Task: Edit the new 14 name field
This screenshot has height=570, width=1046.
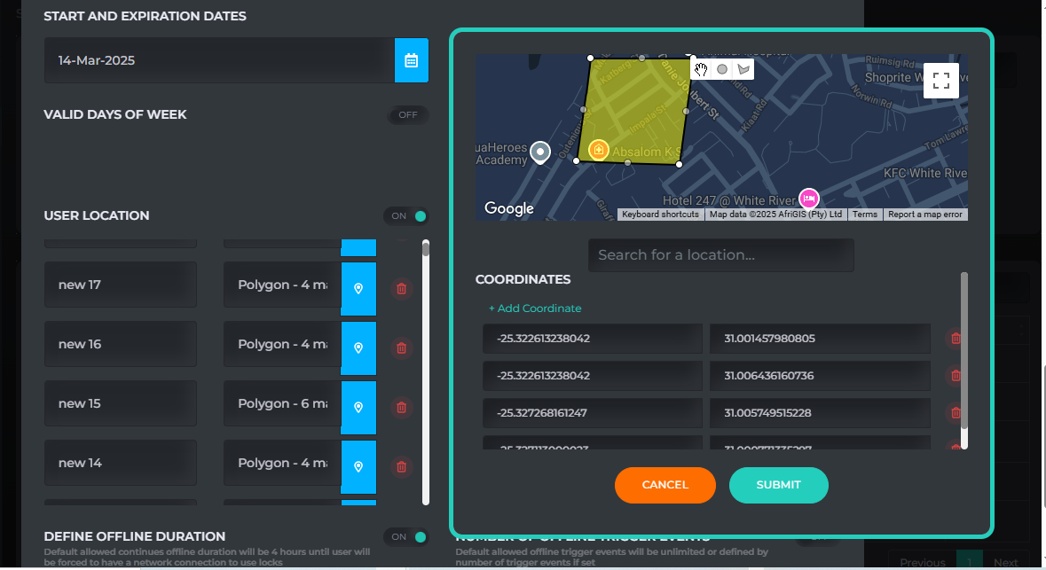Action: pyautogui.click(x=121, y=463)
